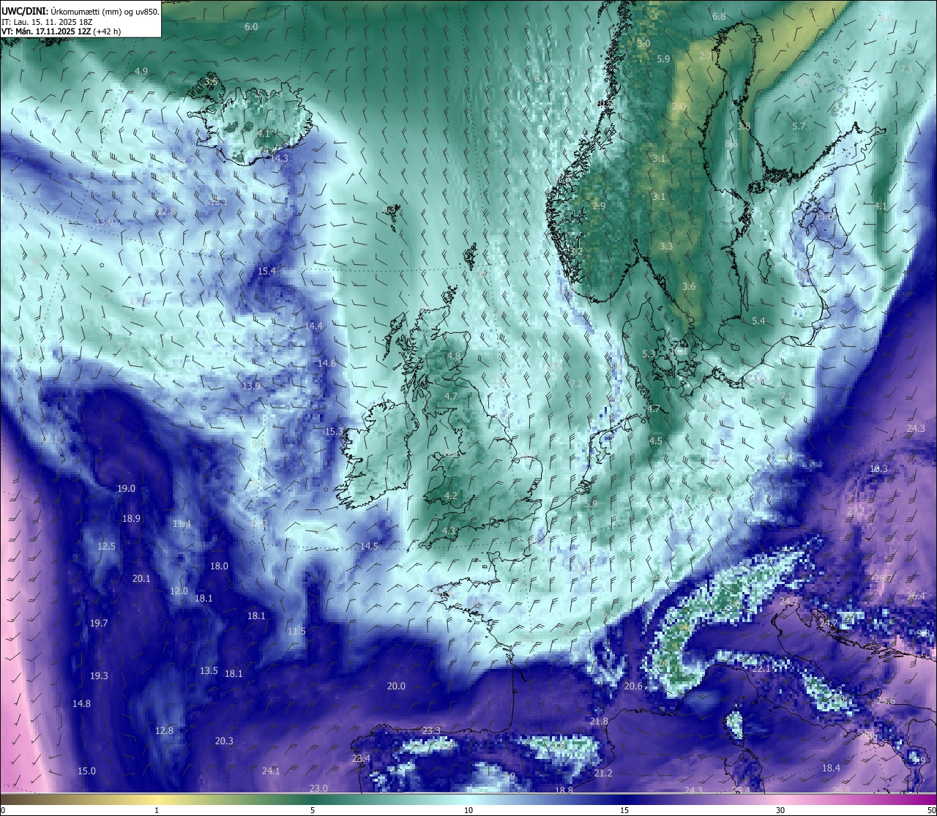
Task: Click the color scale tick label 50
Action: [x=931, y=810]
